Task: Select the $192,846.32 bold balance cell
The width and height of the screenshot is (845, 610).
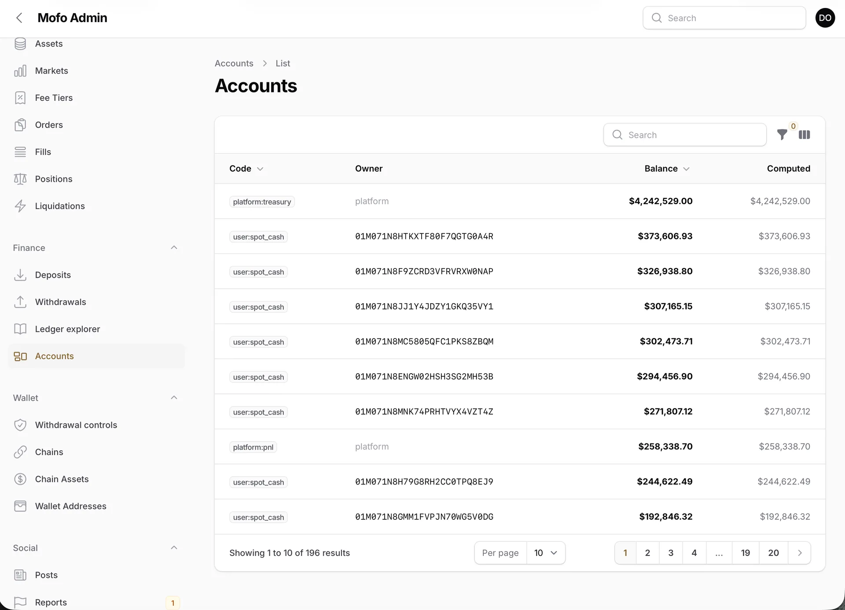Action: coord(665,517)
